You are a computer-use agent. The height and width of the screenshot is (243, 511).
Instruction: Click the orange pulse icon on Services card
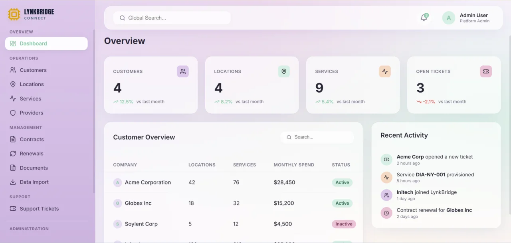tap(385, 71)
